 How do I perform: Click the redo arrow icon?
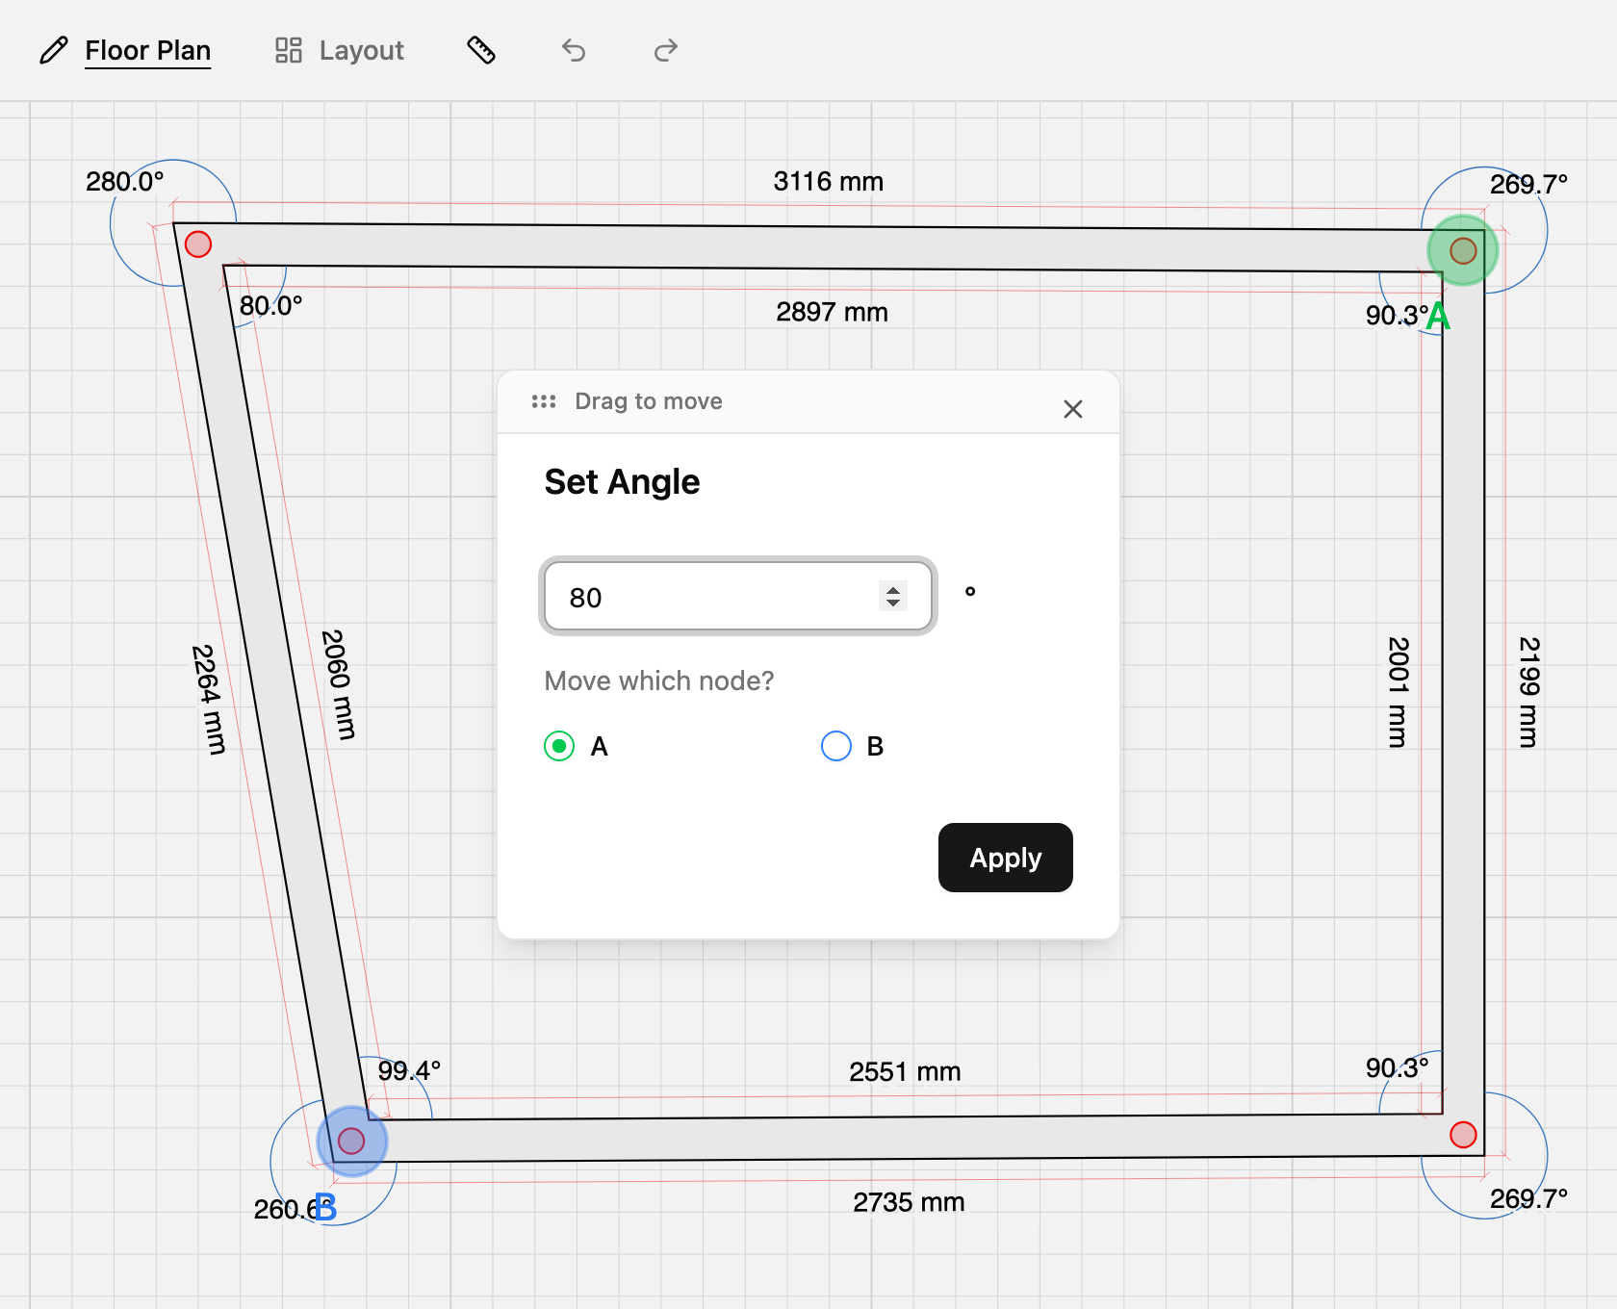[666, 50]
